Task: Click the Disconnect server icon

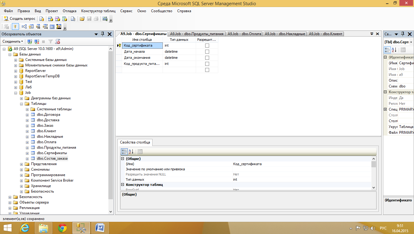Action: [37, 41]
